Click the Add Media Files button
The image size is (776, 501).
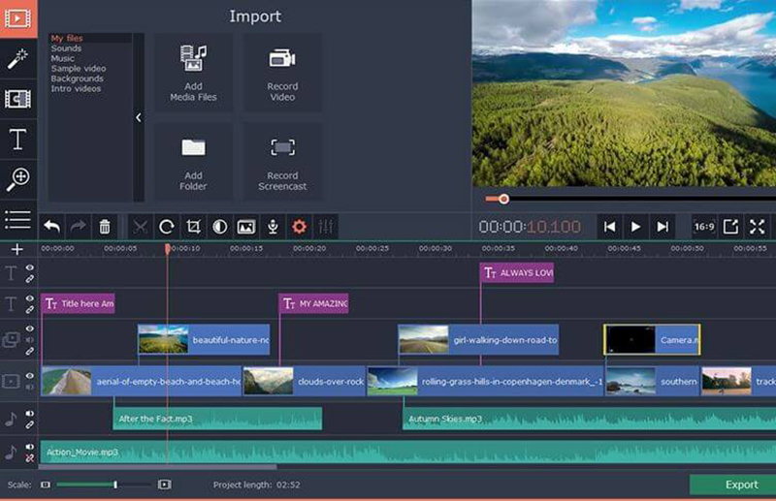coord(193,73)
